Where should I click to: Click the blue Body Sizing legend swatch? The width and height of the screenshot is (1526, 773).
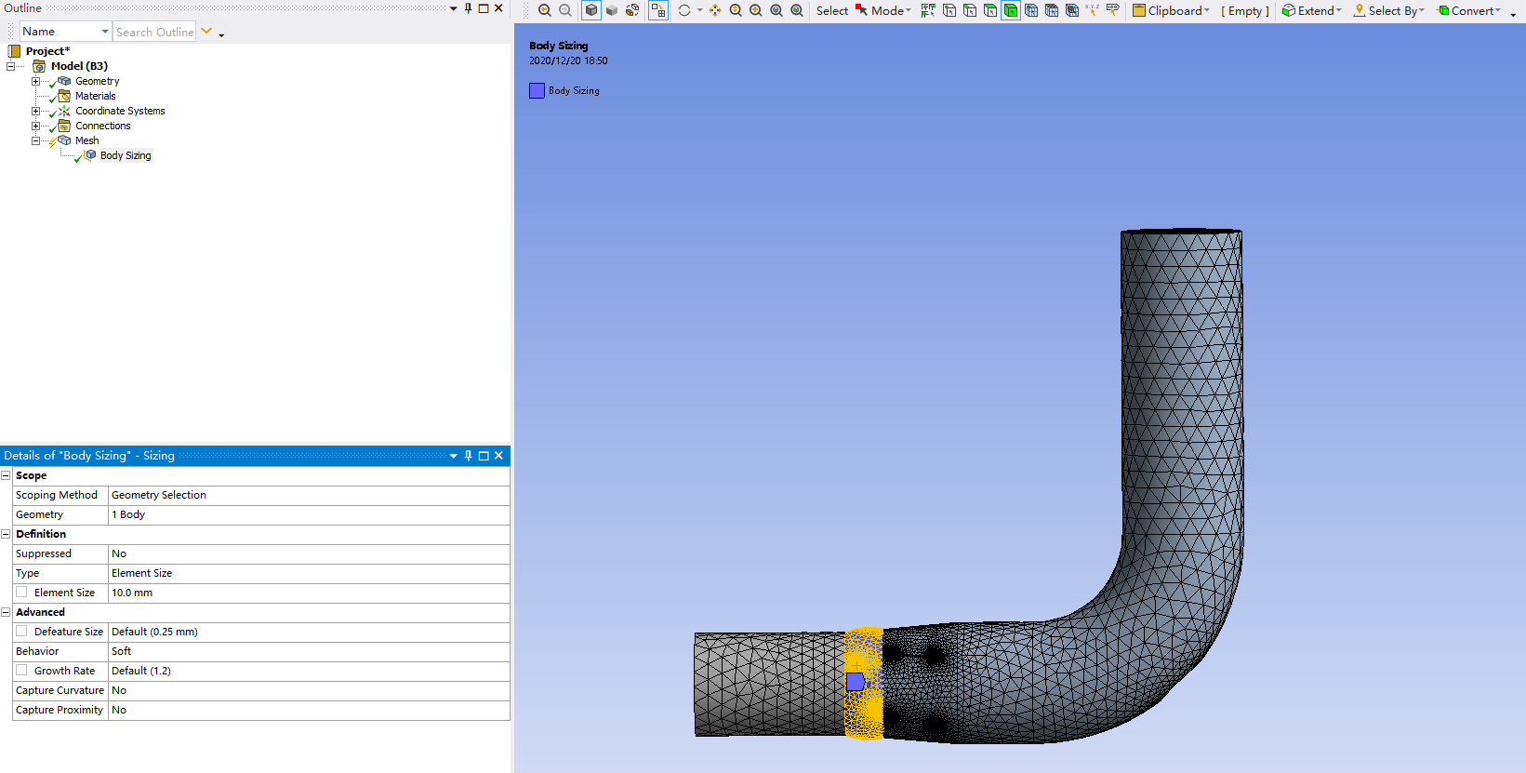(537, 90)
